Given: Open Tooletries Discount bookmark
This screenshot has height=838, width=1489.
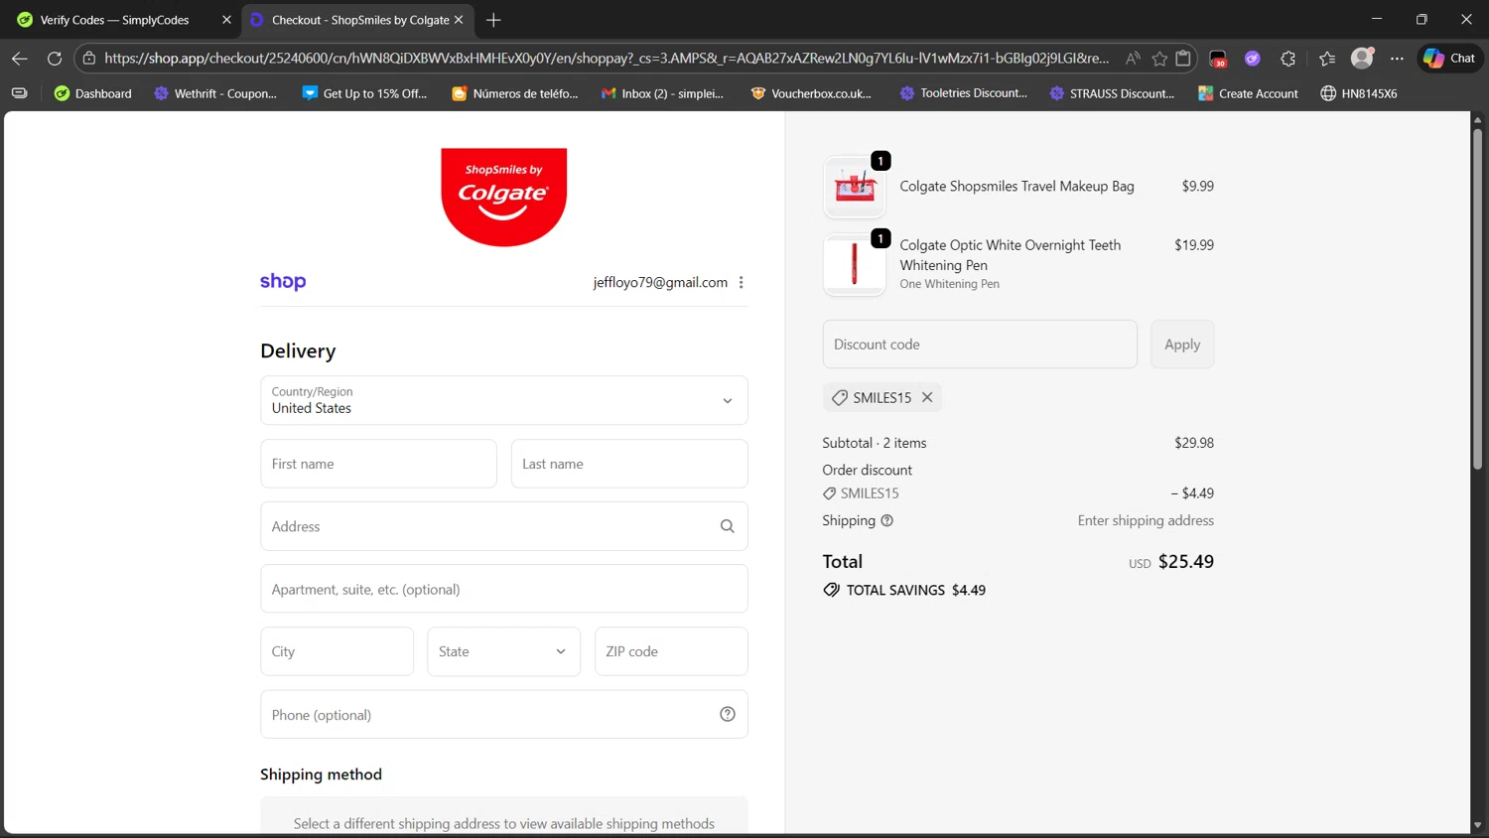Looking at the screenshot, I should click(x=963, y=93).
